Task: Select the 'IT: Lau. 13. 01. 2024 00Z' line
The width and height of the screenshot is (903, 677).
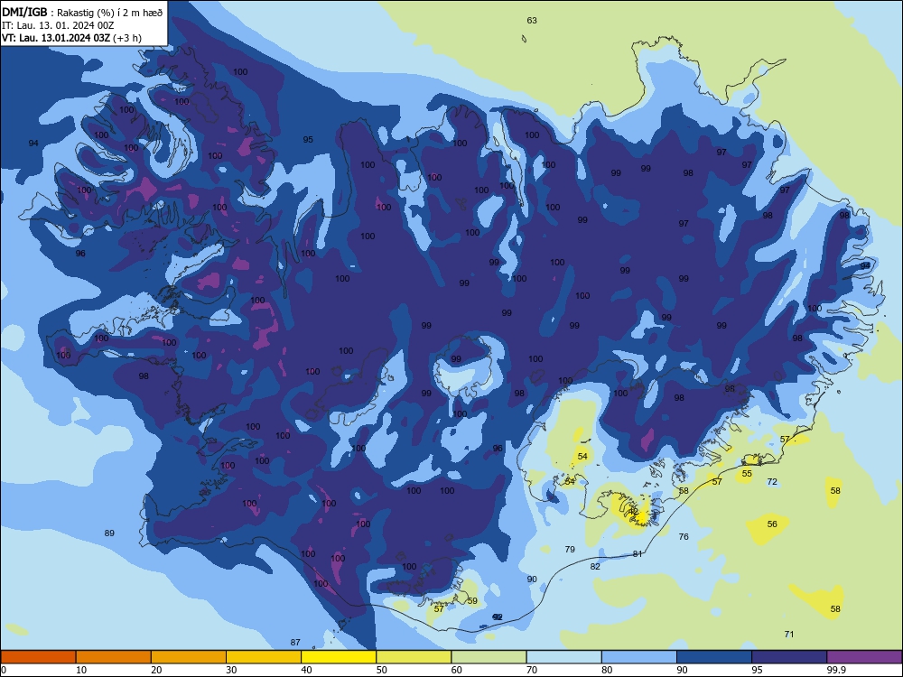Action: (58, 25)
